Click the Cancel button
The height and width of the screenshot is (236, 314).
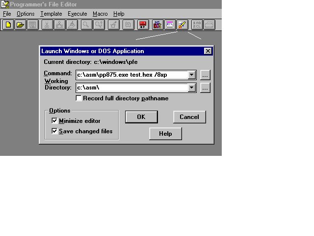(189, 117)
